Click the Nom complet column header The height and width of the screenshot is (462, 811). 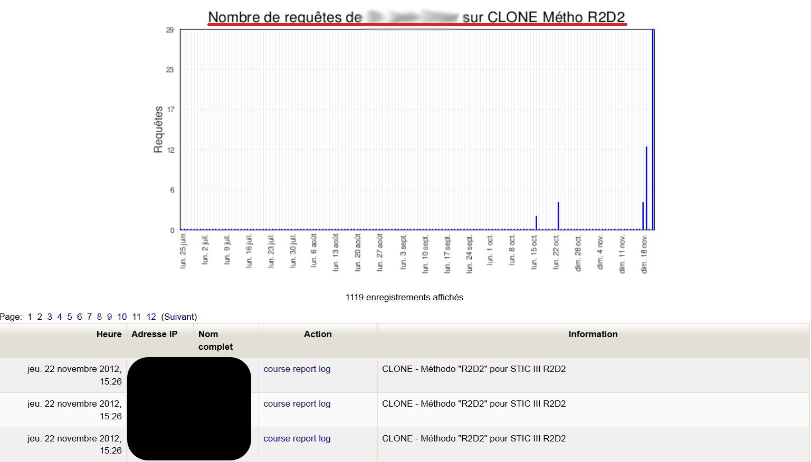[215, 340]
